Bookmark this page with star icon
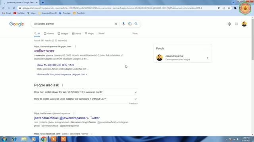 pyautogui.click(x=229, y=8)
